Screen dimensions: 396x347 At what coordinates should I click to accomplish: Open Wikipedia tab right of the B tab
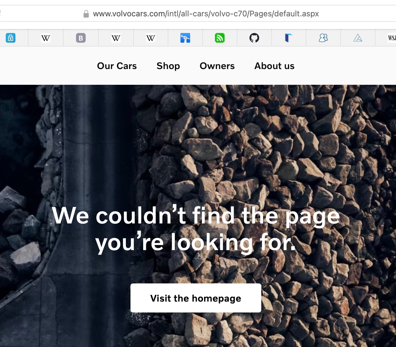click(116, 38)
